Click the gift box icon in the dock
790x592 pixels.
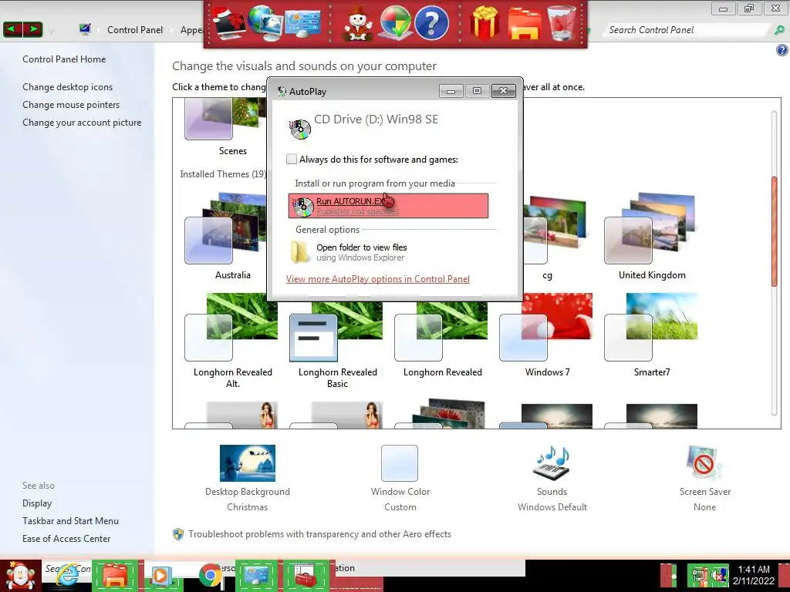[x=484, y=22]
